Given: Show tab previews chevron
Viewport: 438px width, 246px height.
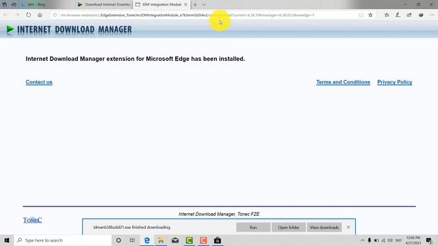Looking at the screenshot, I should [x=204, y=5].
